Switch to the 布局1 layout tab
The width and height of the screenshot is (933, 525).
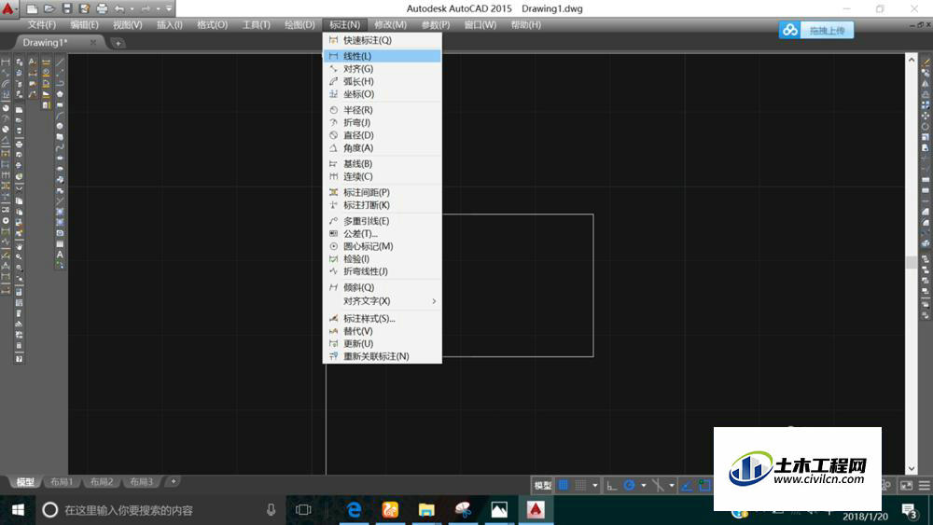(62, 482)
